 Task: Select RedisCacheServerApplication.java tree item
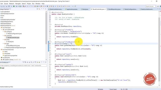tap(16, 47)
